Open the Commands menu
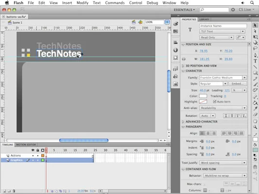 [115, 3]
